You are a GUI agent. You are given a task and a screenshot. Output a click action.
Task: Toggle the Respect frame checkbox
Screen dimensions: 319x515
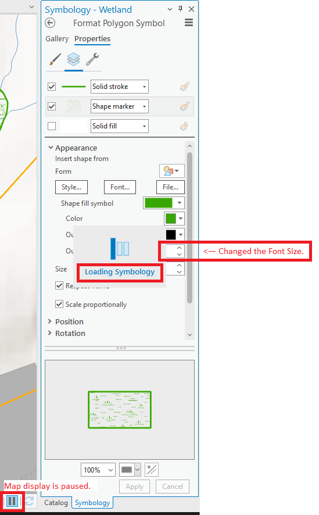[59, 285]
